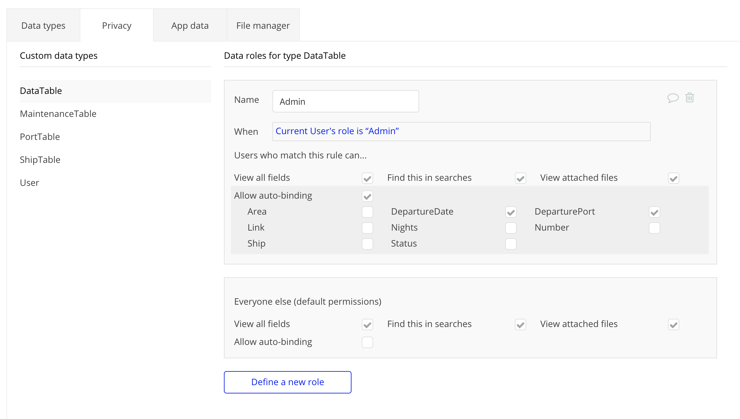Toggle Admin's Find this in searches checkbox
This screenshot has height=419, width=740.
[x=520, y=178]
